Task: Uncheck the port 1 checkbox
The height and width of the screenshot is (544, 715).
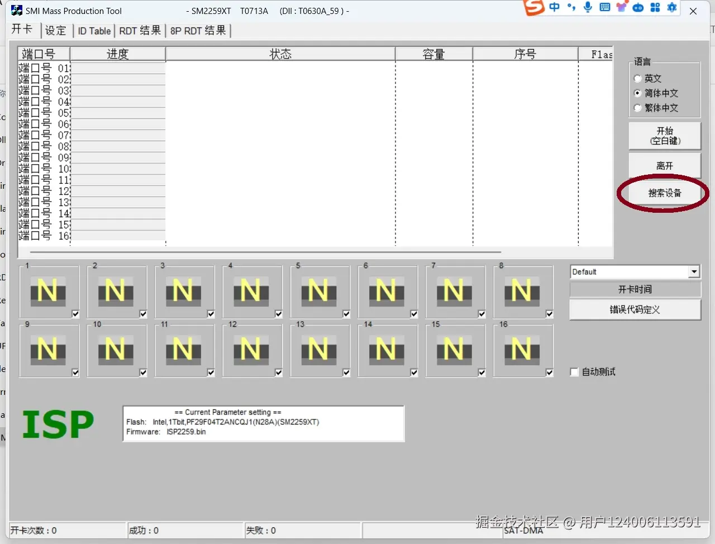Action: click(x=75, y=314)
